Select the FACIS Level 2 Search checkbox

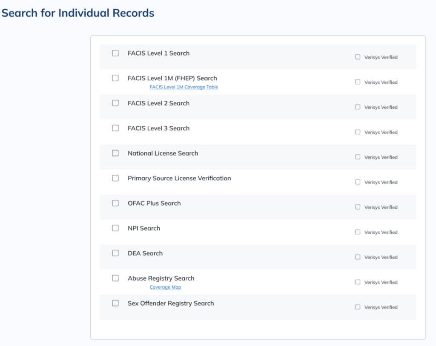click(x=115, y=103)
